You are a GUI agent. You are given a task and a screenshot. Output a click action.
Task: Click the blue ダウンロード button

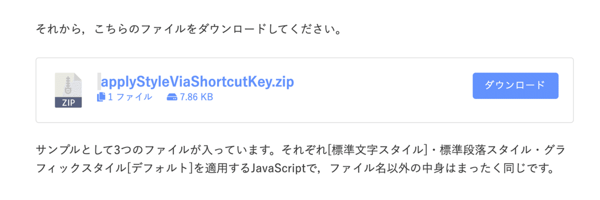click(515, 85)
